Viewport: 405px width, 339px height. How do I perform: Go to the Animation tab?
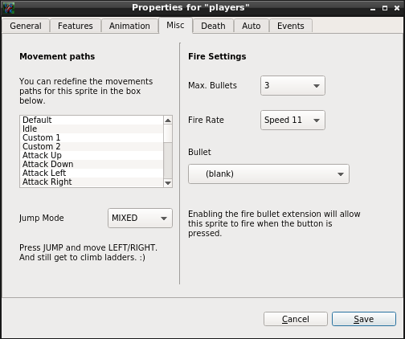tap(129, 26)
